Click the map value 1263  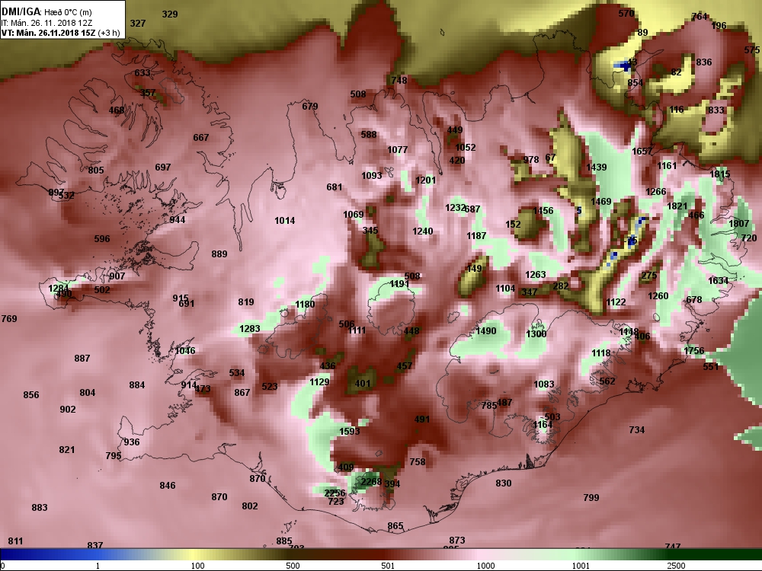pos(536,274)
